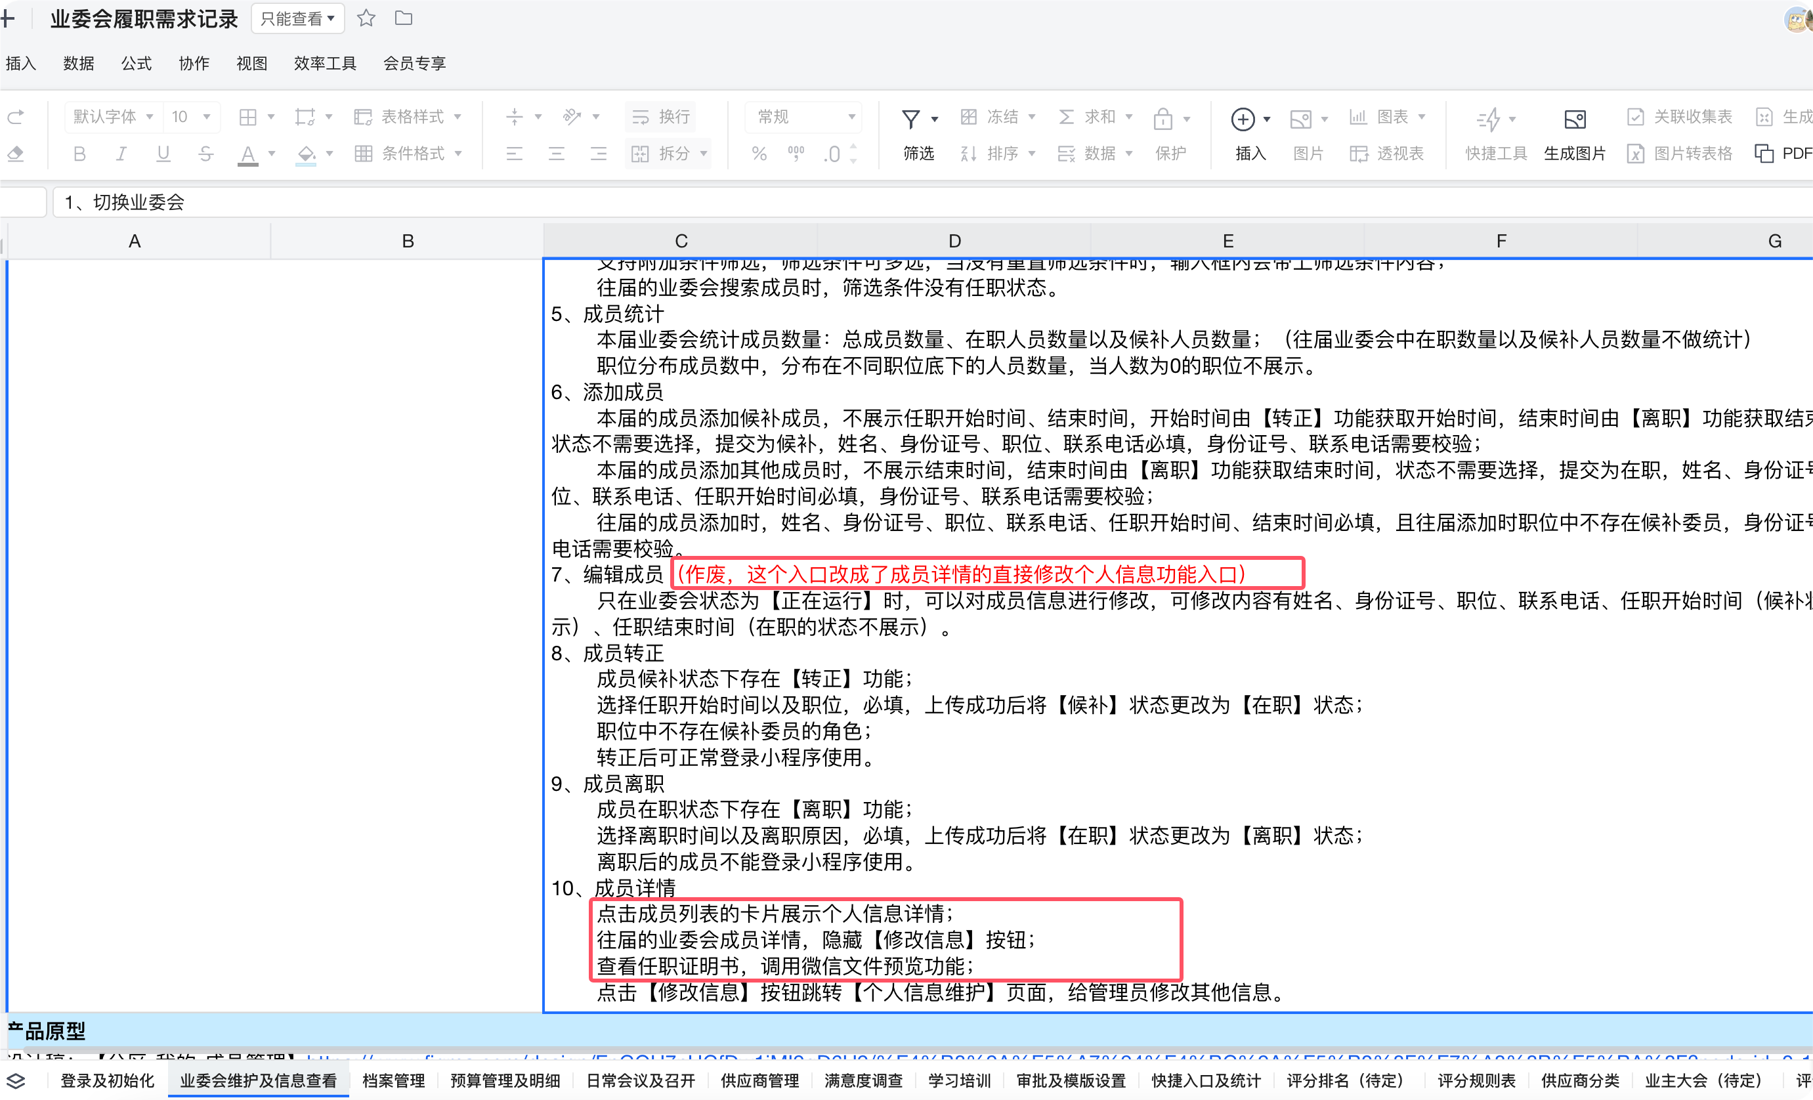Toggle strikethrough formatting

(205, 153)
